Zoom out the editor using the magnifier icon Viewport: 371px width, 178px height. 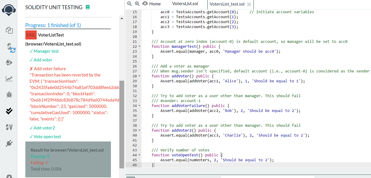(129, 4)
